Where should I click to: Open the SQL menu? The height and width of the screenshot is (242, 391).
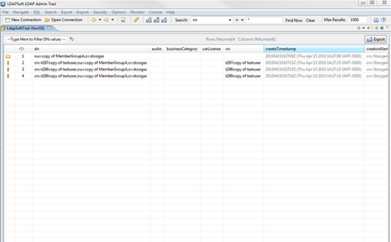(x=37, y=12)
